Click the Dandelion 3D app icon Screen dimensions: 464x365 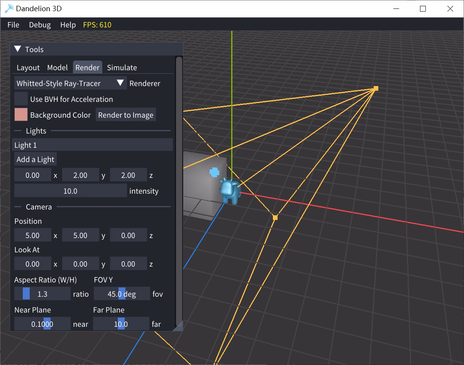coord(9,8)
